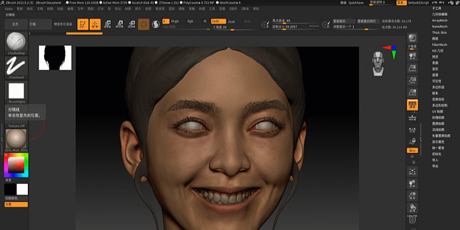460x230 pixels.
Task: Toggle the orange Perspective button
Action: pyautogui.click(x=412, y=105)
